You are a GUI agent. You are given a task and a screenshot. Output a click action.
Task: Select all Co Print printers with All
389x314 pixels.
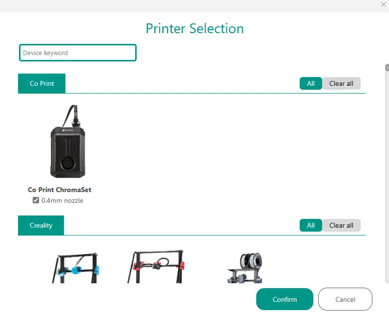point(310,83)
